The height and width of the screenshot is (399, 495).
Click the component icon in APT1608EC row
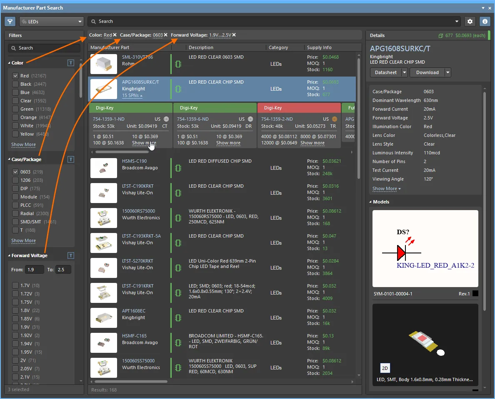[178, 318]
